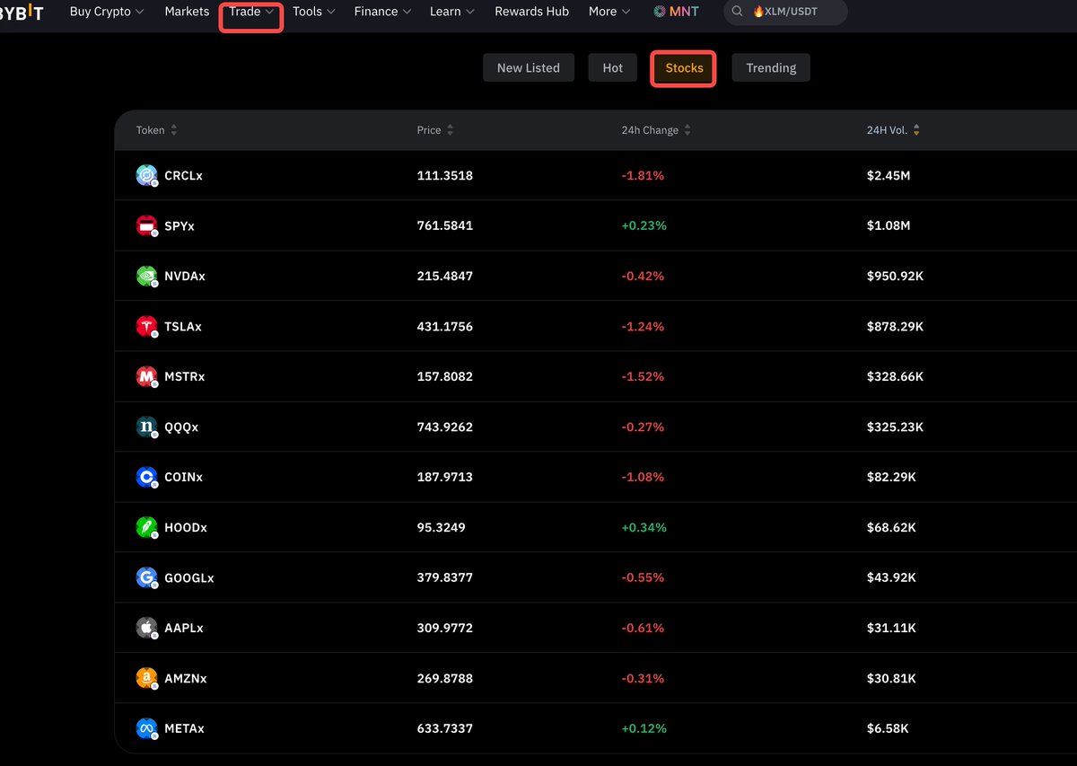Click the +0.23% change value
This screenshot has width=1077, height=766.
pos(644,226)
